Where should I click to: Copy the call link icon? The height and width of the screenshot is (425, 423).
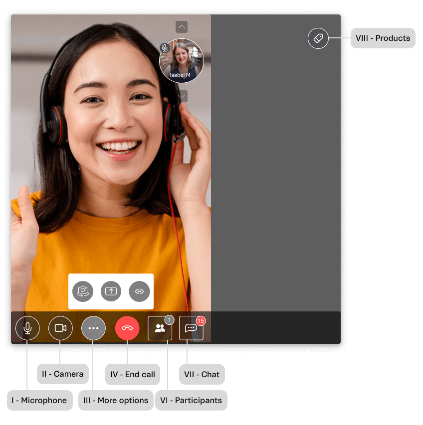[139, 291]
